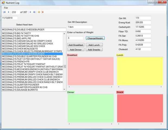Add new record plus icon

tap(39, 12)
